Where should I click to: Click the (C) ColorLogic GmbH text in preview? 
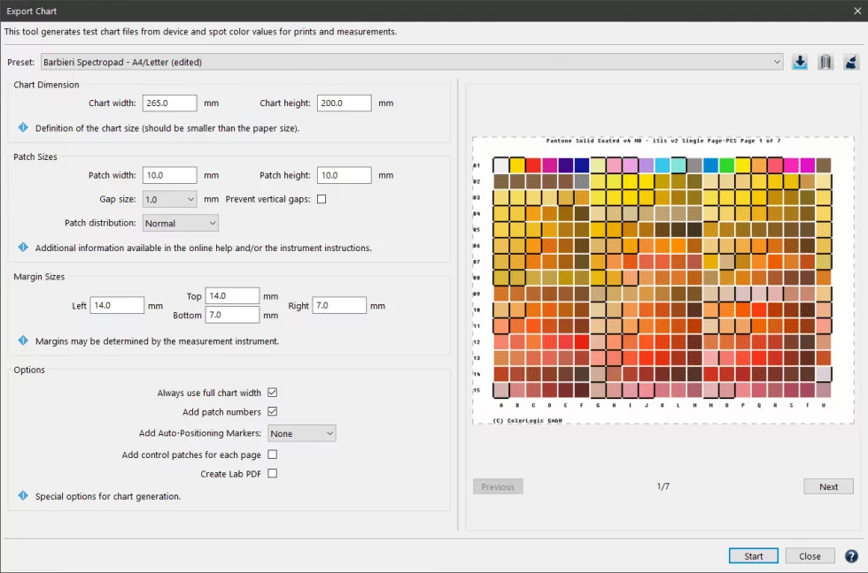527,421
